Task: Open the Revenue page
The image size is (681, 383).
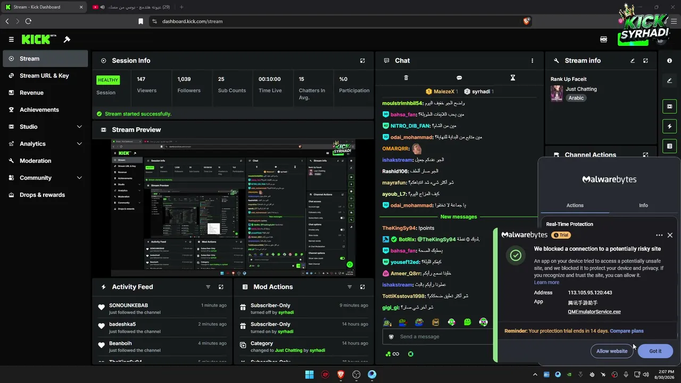Action: pyautogui.click(x=45, y=93)
